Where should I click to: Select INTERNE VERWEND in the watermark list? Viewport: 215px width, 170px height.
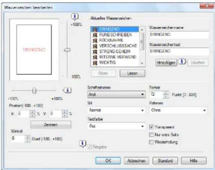coord(115,57)
